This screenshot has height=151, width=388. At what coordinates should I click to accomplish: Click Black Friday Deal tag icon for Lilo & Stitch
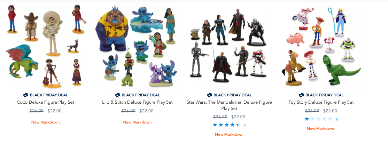pyautogui.click(x=118, y=95)
